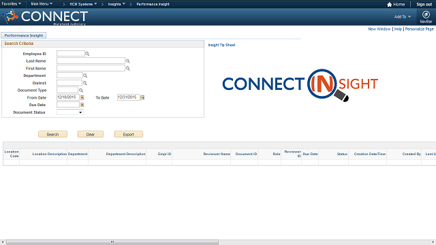Click the Clear button
Screen dimensions: 436x245
coord(91,134)
